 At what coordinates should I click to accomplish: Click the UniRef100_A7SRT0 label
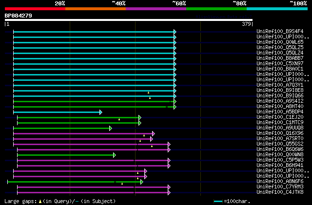[280, 139]
